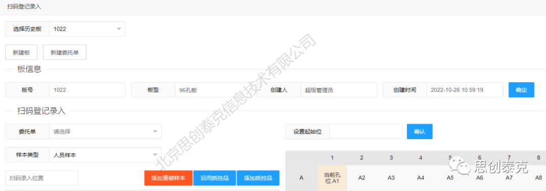This screenshot has width=546, height=191.
Task: Select well A4 in plate grid
Action: pyautogui.click(x=420, y=177)
